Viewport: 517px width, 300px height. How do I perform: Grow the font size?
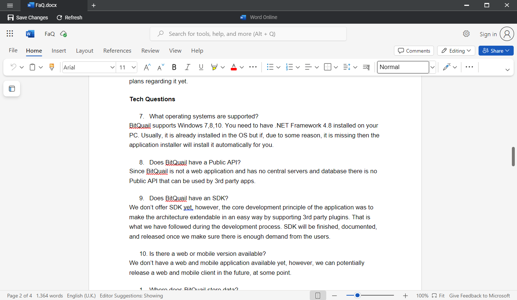pos(147,67)
